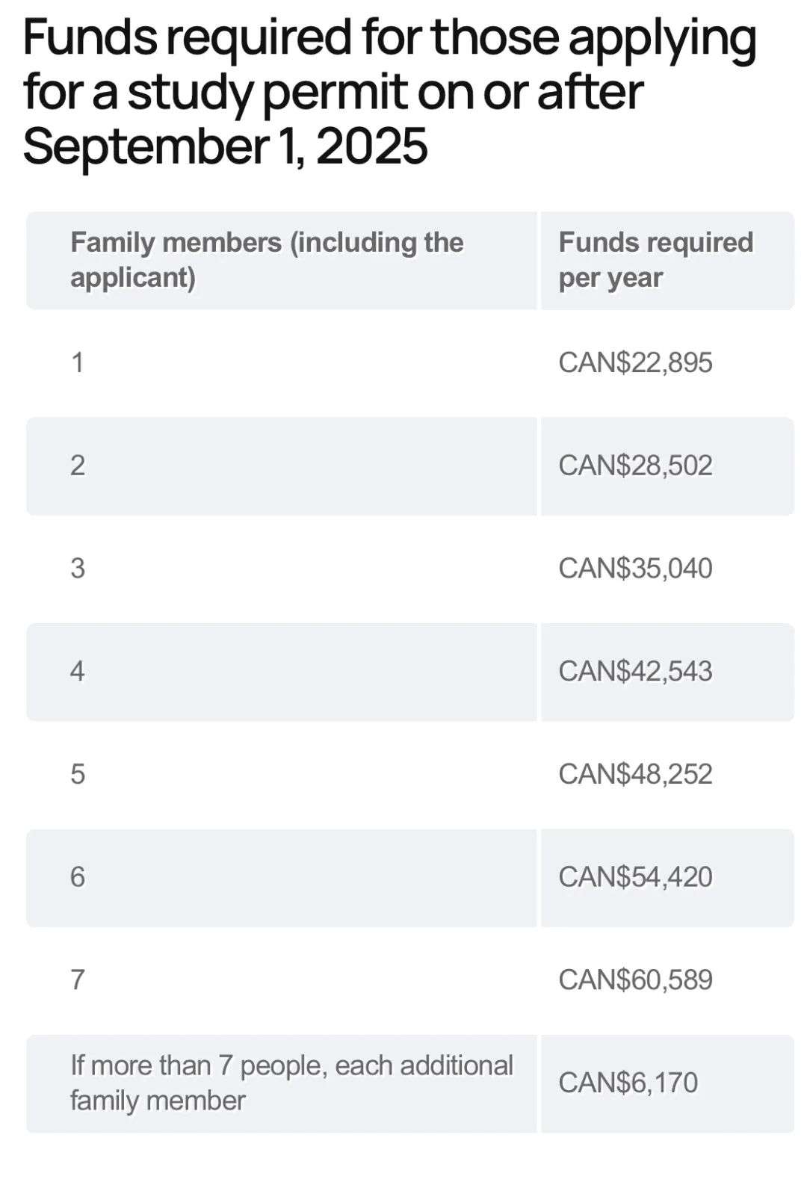Select the 'Funds required per year' column header
807x1185 pixels.
(x=656, y=260)
